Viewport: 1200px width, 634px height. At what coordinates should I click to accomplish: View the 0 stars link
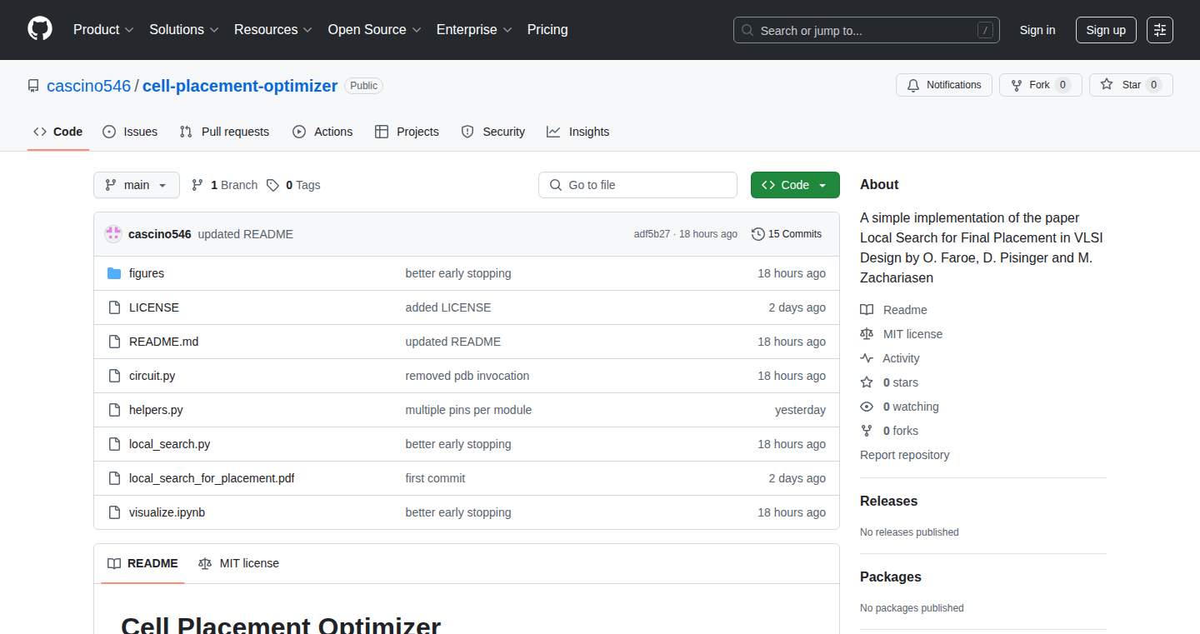pyautogui.click(x=889, y=382)
